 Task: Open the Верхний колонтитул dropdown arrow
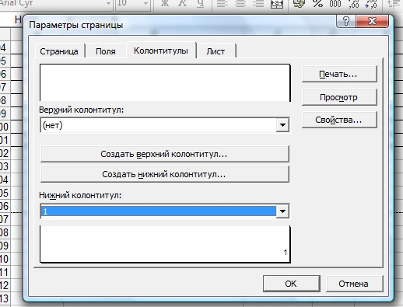[x=282, y=125]
